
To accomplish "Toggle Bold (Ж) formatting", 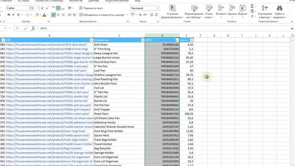I will [x=9, y=15].
